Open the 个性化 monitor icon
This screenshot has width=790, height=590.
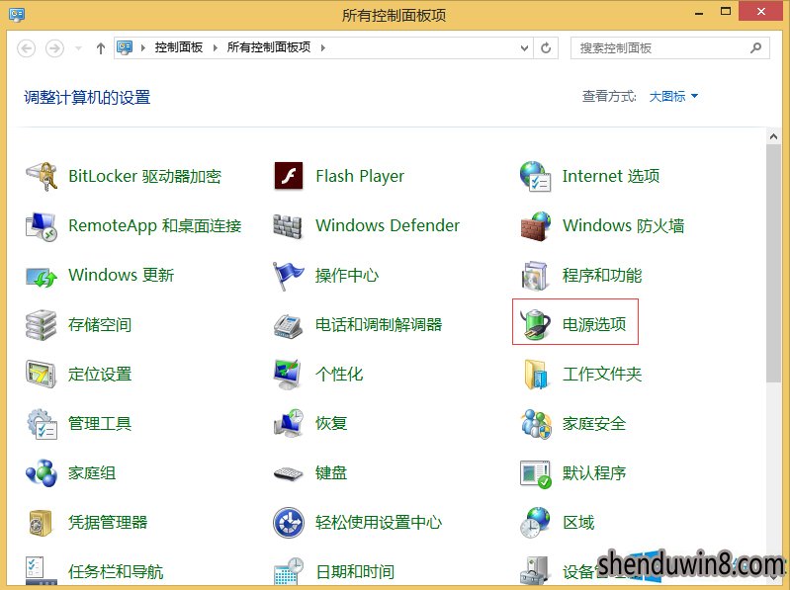tap(288, 374)
